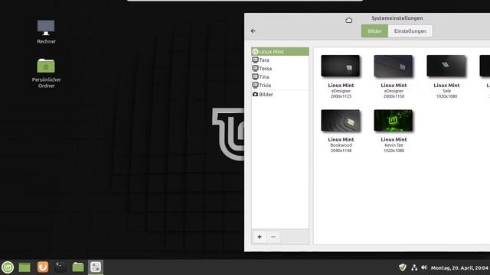Go back using the left arrow button

click(253, 31)
